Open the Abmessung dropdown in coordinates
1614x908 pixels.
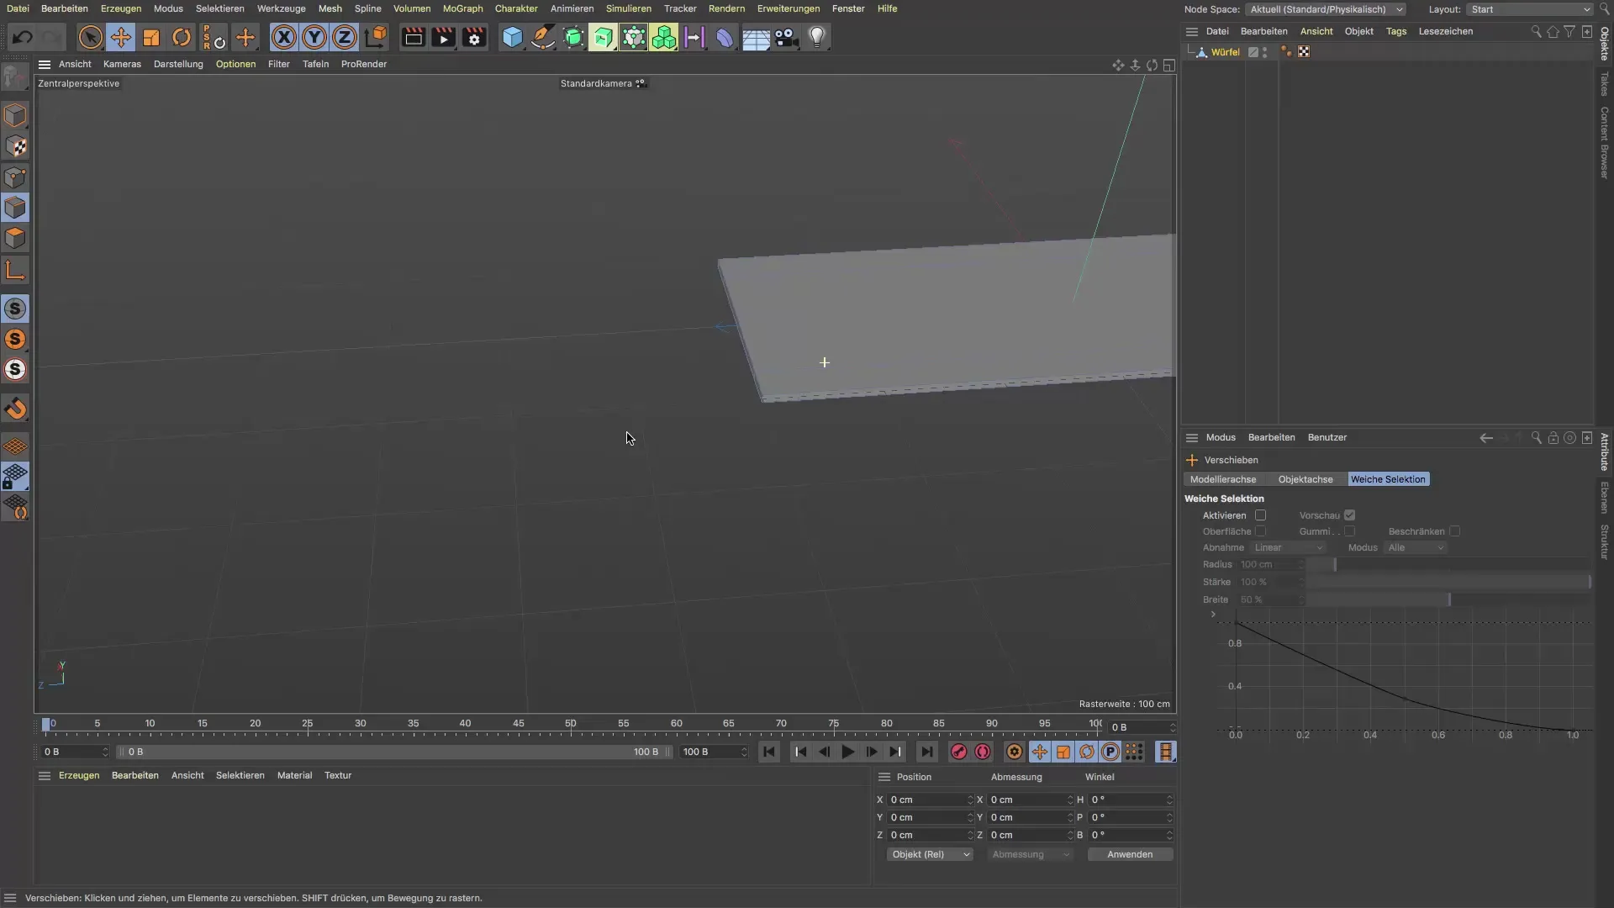tap(1030, 854)
